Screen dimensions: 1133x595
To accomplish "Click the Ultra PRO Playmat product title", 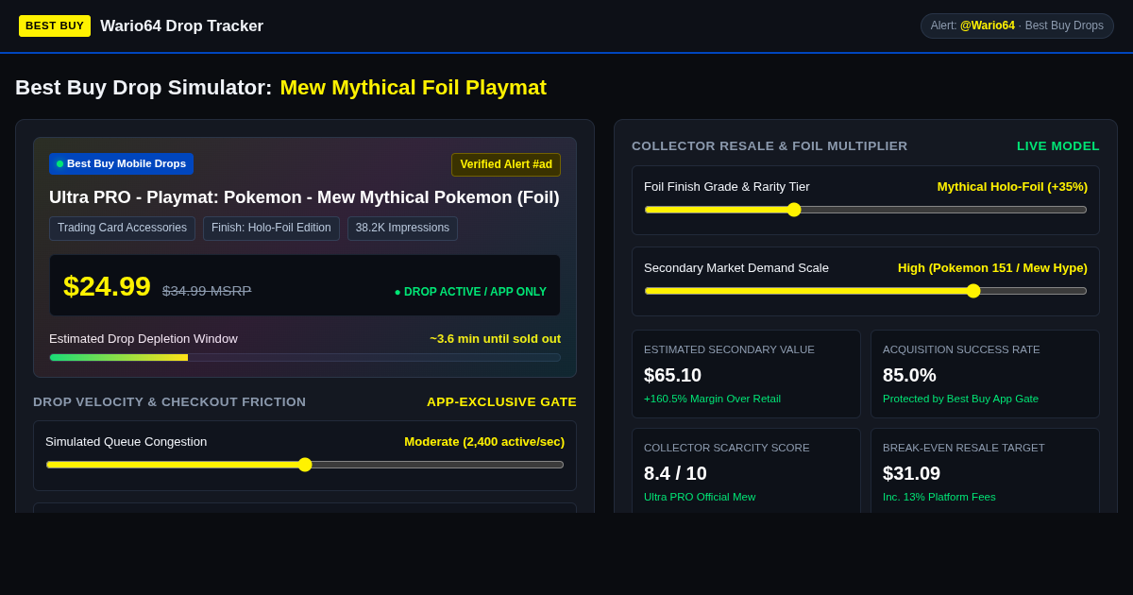I will 304,197.
